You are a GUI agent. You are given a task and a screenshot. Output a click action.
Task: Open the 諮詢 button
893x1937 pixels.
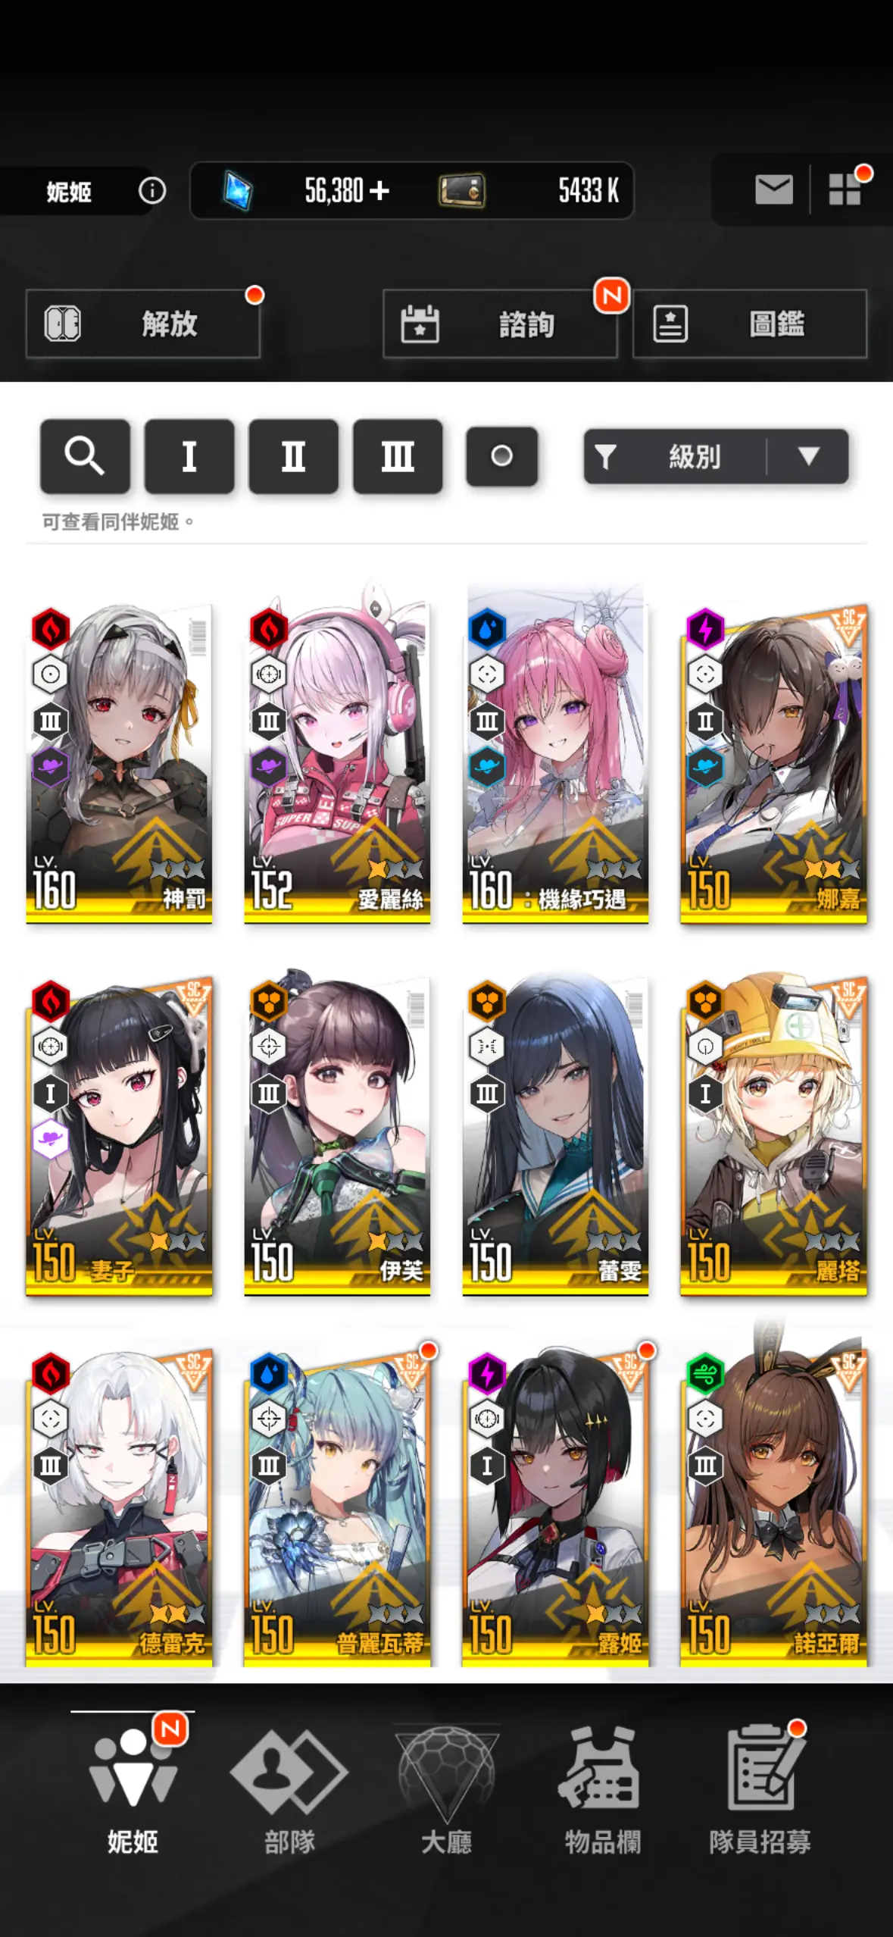pyautogui.click(x=500, y=324)
